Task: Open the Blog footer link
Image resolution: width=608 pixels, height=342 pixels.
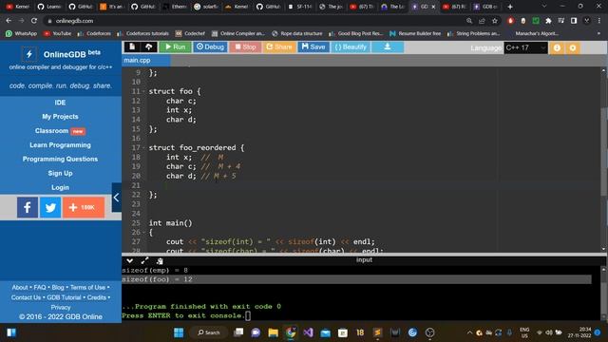Action: (58, 287)
